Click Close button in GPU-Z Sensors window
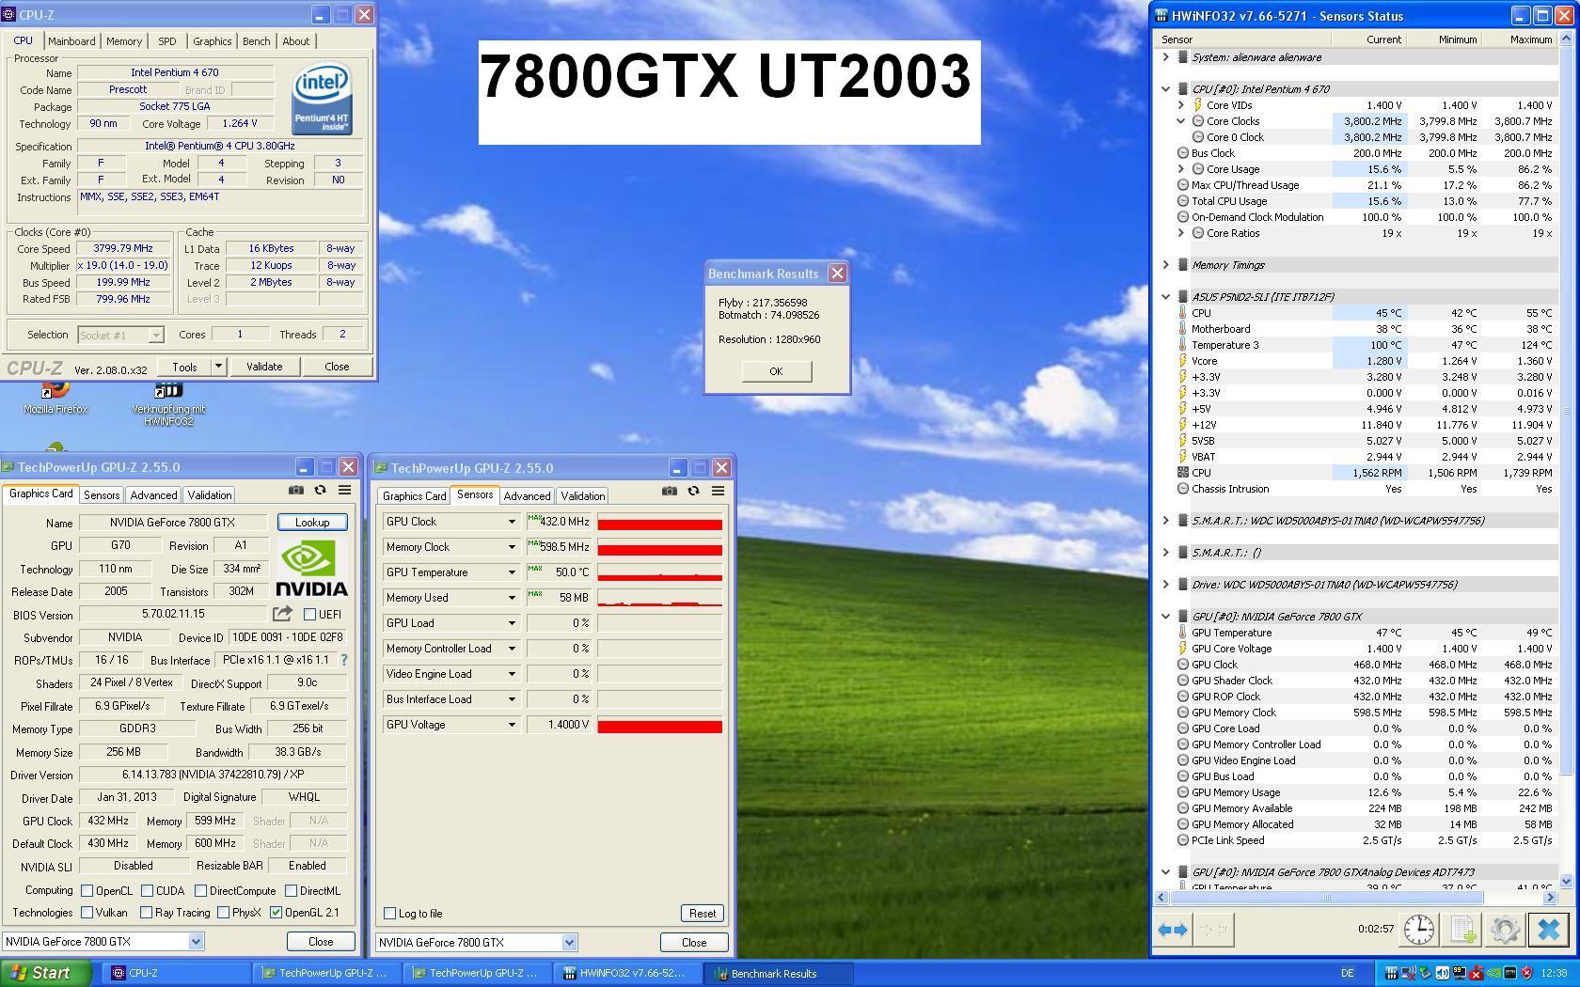 pos(694,943)
